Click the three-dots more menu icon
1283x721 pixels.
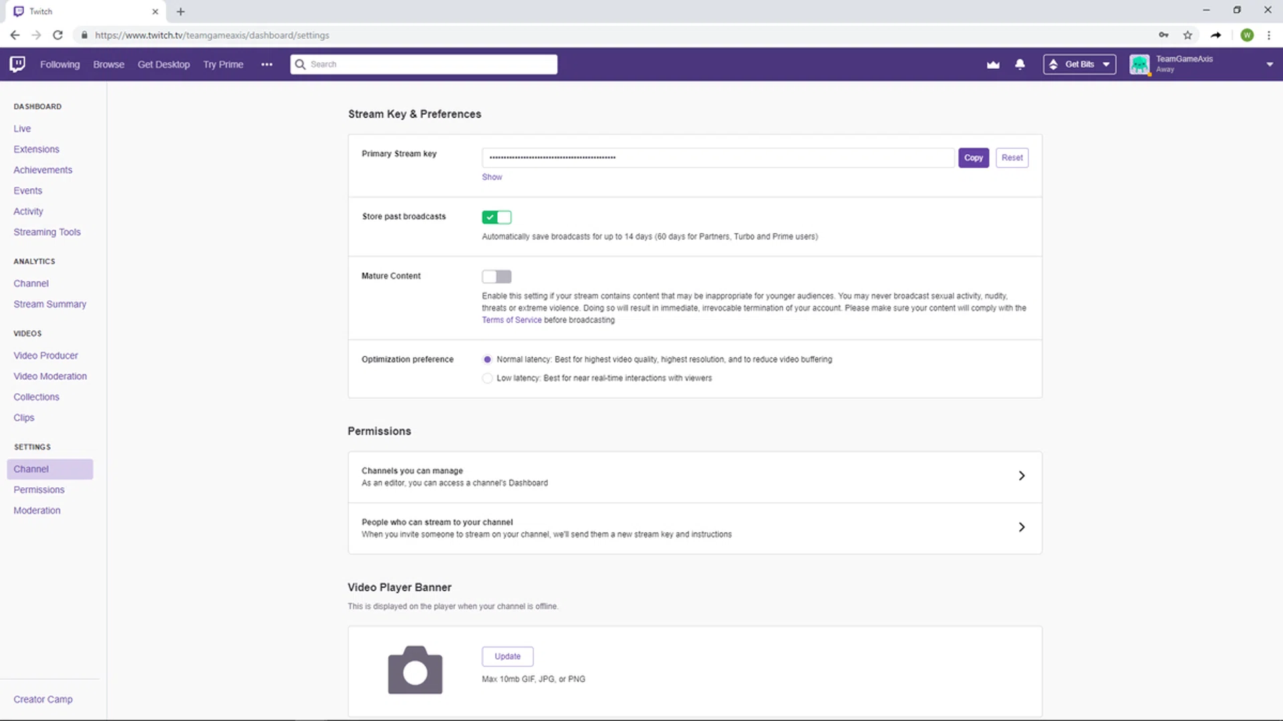coord(267,65)
